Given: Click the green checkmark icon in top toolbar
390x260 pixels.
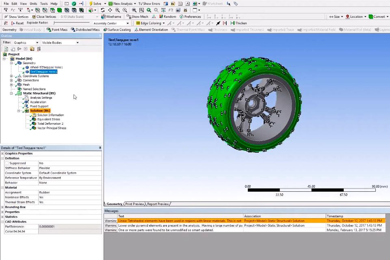Looking at the screenshot, I should [74, 4].
